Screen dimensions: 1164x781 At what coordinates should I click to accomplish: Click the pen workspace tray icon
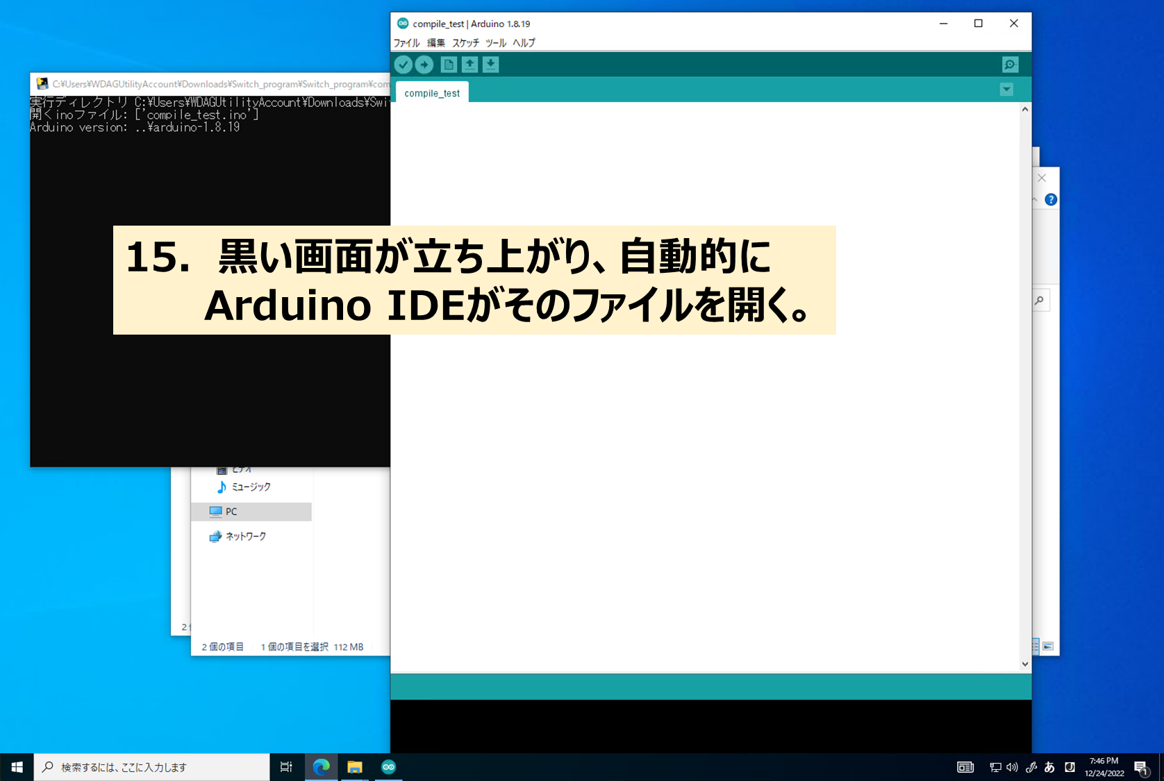1031,767
